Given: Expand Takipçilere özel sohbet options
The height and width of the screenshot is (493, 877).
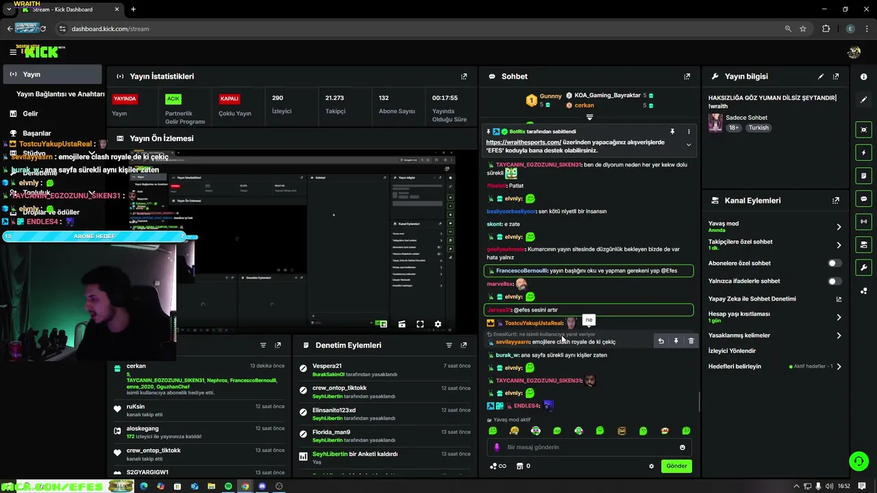Looking at the screenshot, I should tap(839, 245).
